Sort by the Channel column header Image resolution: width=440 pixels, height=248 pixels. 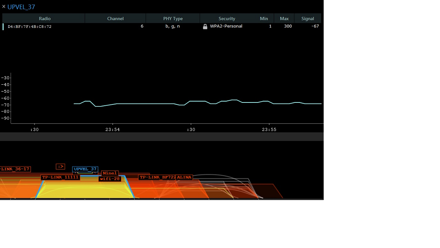click(115, 19)
